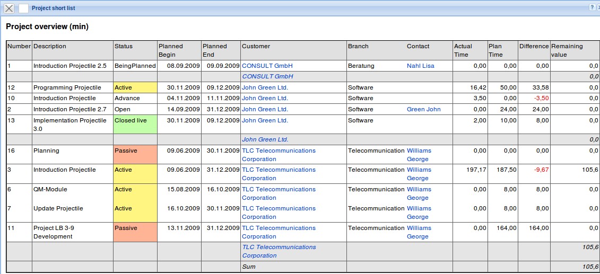Viewport: 600px width, 274px height.
Task: Open help via the question mark icon
Action: 592,8
